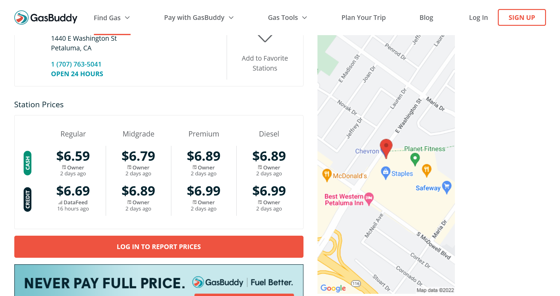Select the CASH price label
560x296 pixels.
click(x=28, y=163)
